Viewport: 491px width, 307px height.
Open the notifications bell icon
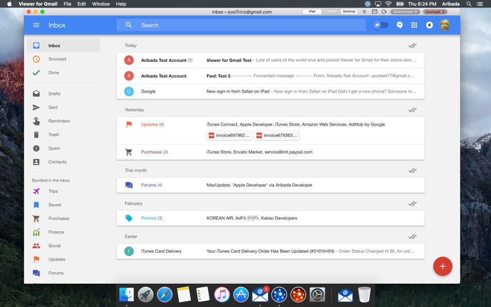pos(429,25)
